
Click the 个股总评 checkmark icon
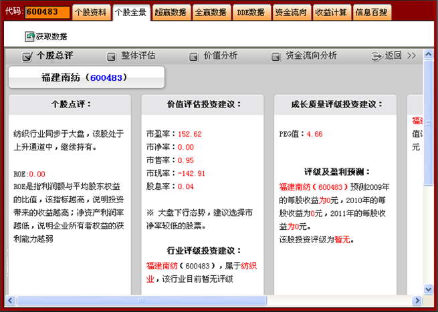coord(27,57)
